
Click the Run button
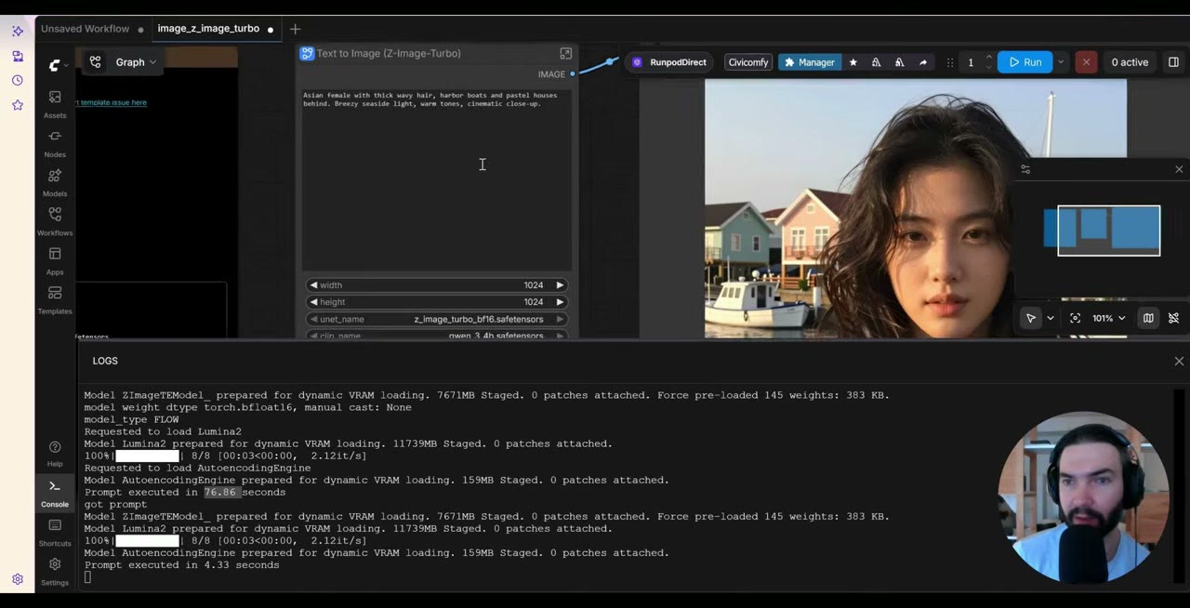(x=1025, y=62)
